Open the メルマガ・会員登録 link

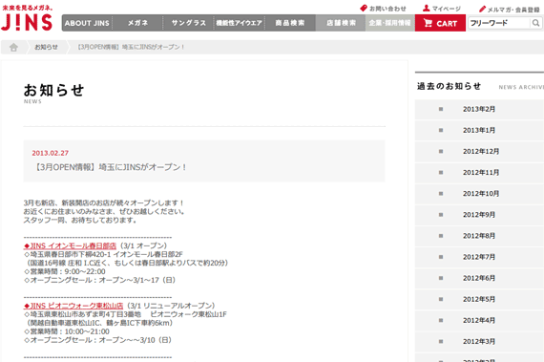[x=513, y=10]
